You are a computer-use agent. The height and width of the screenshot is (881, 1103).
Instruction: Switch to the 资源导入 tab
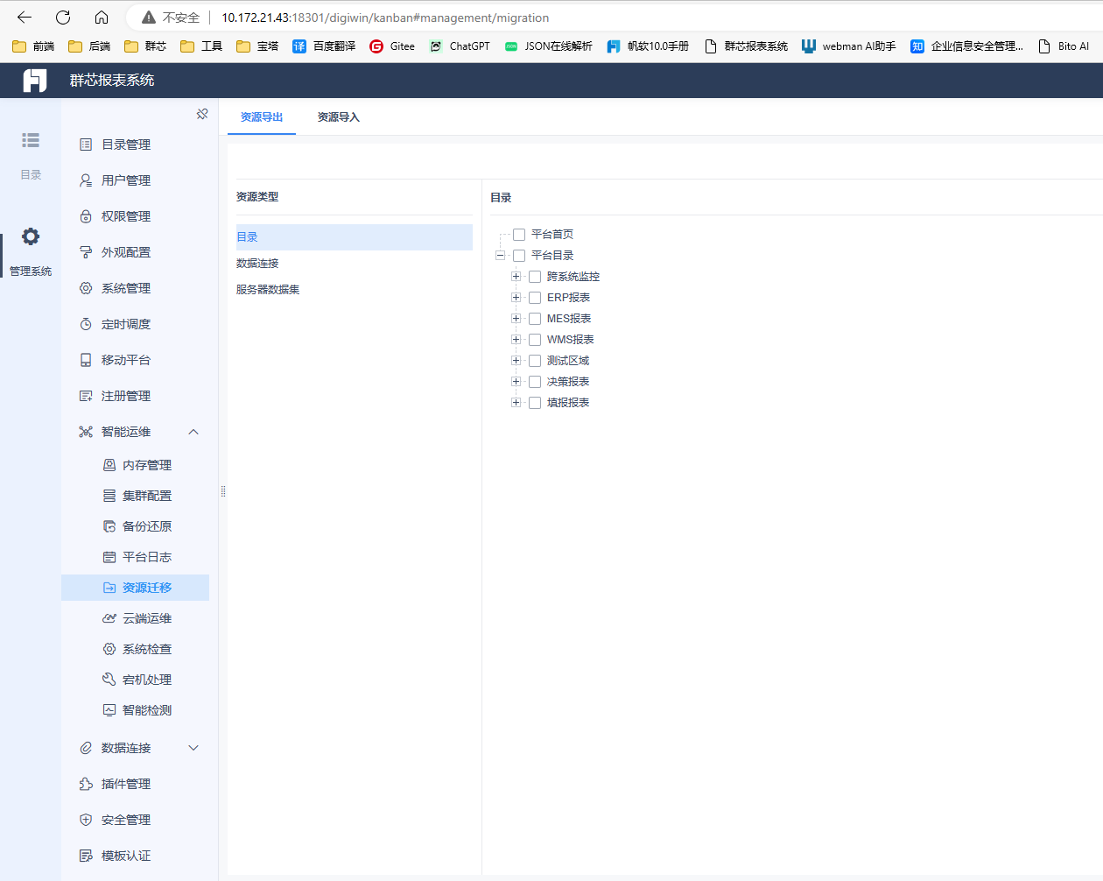point(339,117)
